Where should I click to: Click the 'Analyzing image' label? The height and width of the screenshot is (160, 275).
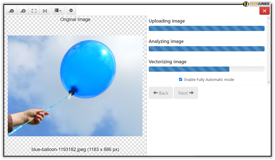pos(166,41)
